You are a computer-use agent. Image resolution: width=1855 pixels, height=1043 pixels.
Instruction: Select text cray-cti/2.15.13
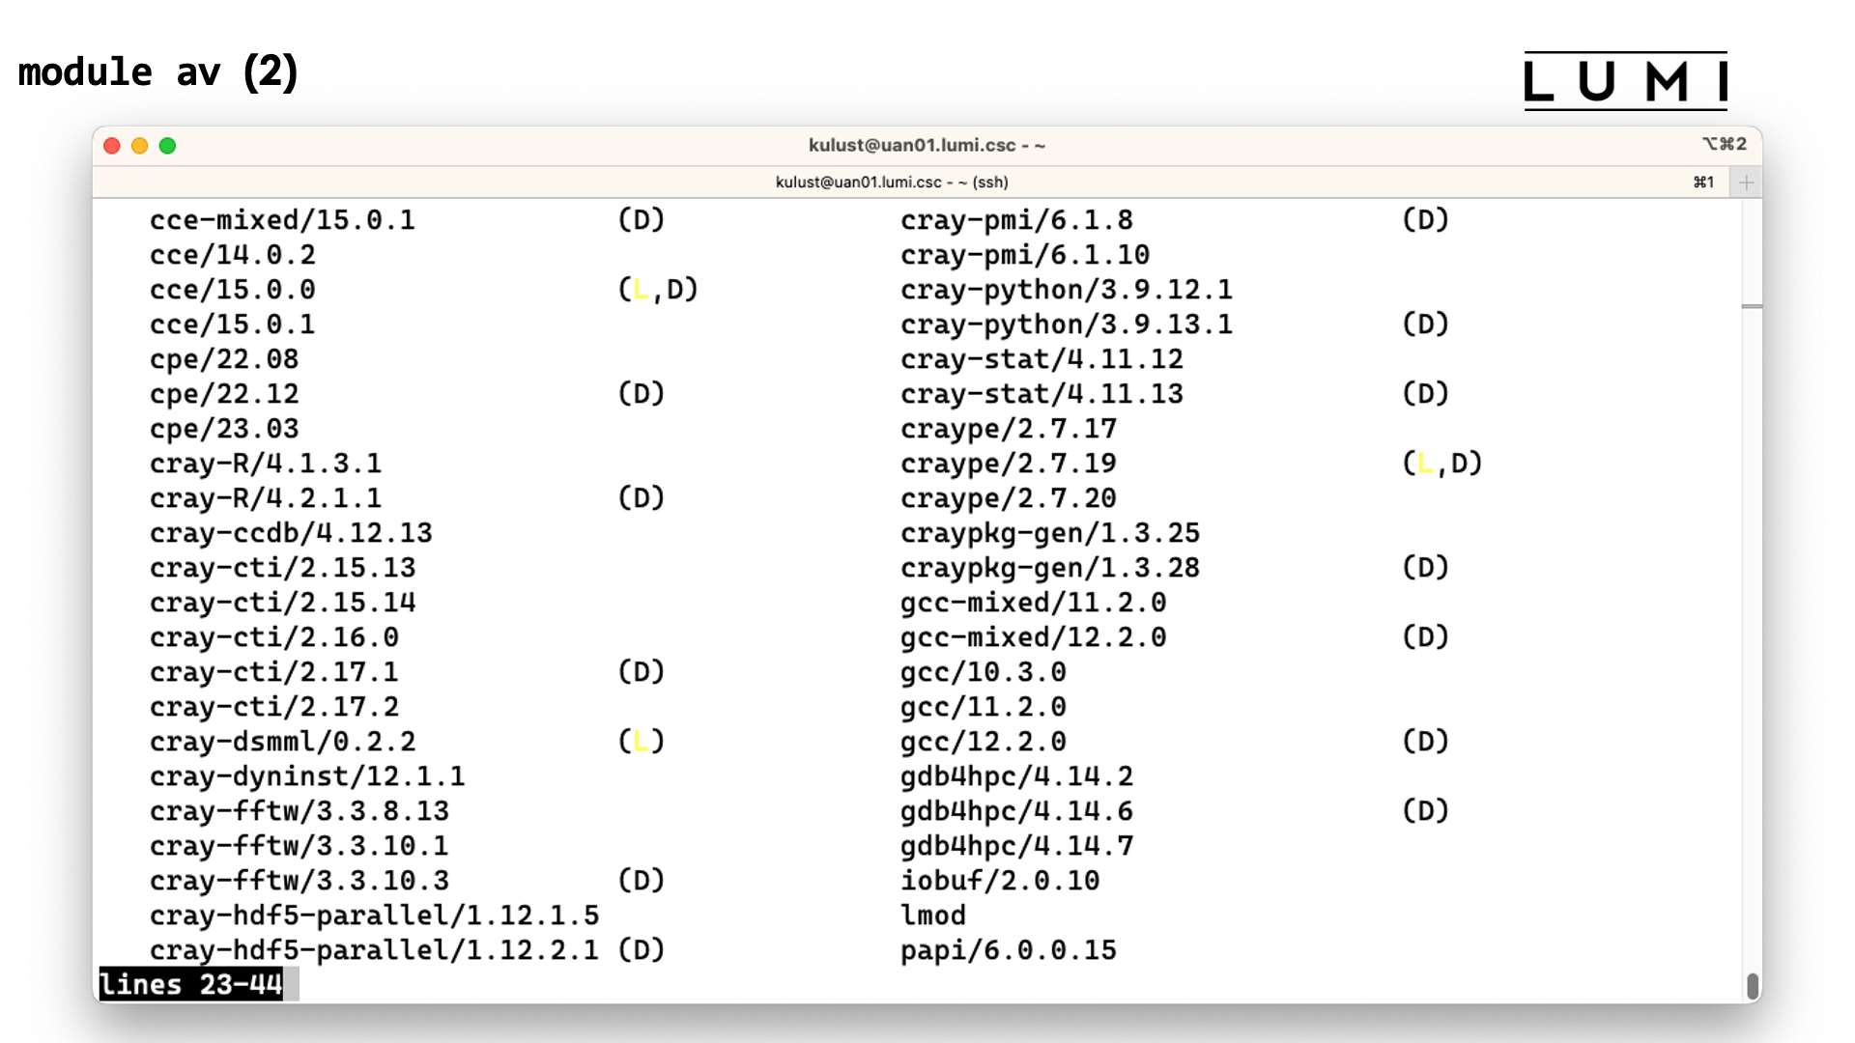point(282,568)
